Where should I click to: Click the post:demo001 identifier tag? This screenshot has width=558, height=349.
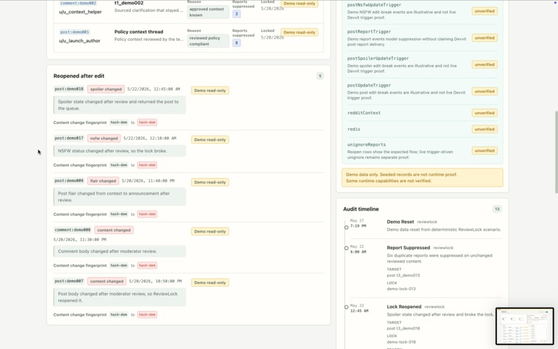click(x=75, y=32)
